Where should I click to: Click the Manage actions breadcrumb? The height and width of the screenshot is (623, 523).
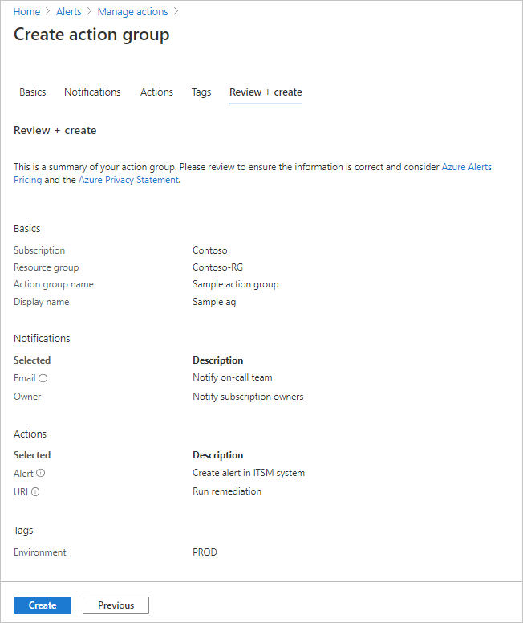(x=132, y=12)
